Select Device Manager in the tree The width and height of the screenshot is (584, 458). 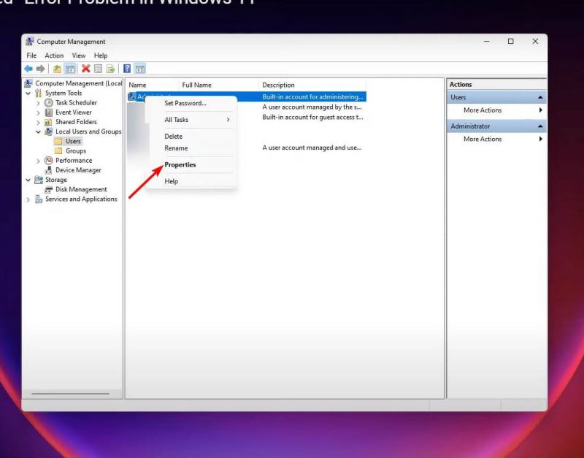[x=78, y=170]
